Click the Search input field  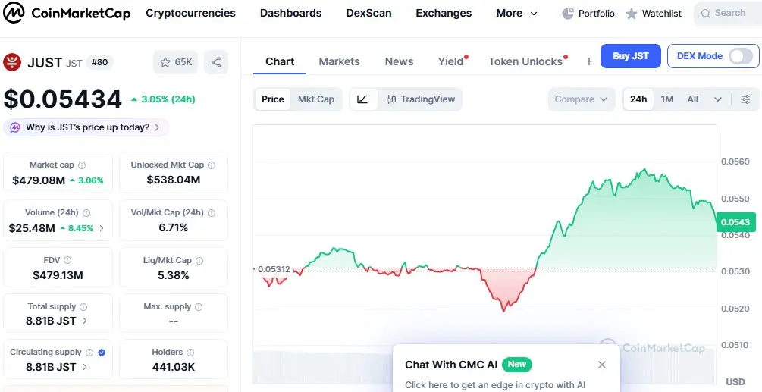click(729, 14)
